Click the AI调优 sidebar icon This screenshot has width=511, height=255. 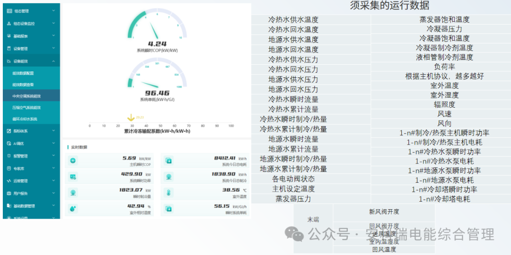(9, 144)
